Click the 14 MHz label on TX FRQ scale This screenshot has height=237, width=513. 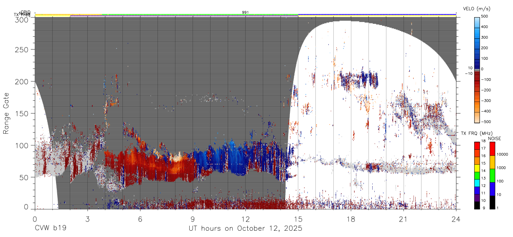click(x=484, y=171)
